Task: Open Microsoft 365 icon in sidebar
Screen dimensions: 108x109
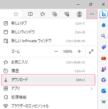Action: (x=104, y=80)
